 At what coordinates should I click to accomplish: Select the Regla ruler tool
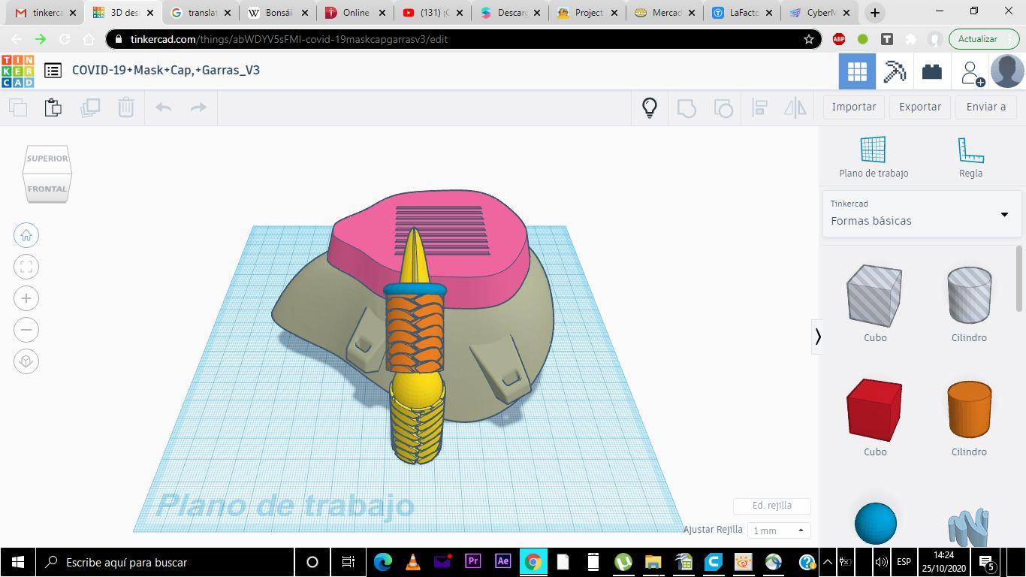pos(970,157)
